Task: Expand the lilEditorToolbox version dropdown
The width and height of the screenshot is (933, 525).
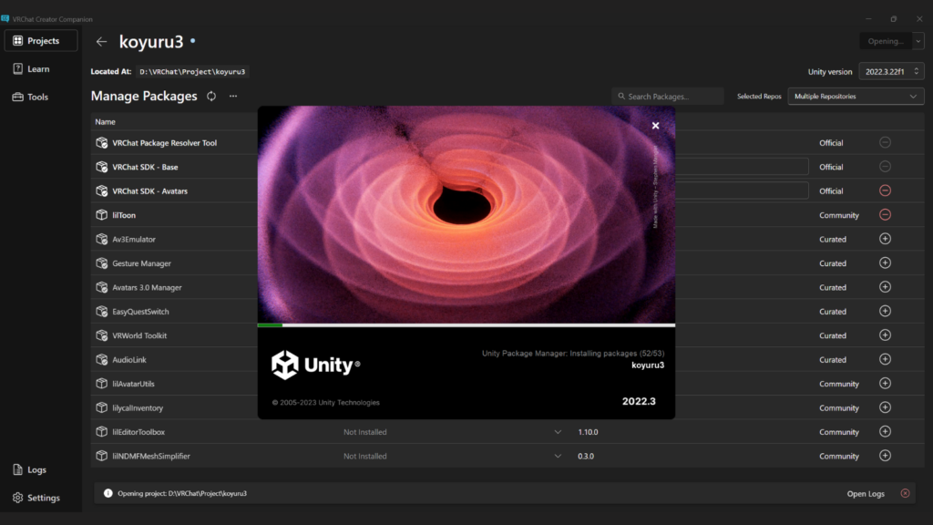Action: (558, 432)
